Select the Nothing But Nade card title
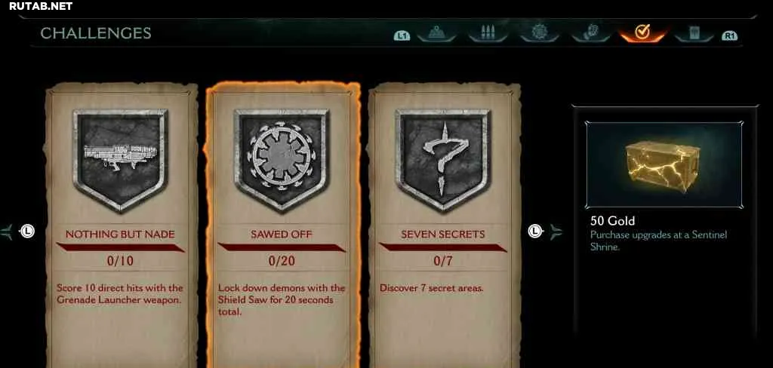Image resolution: width=773 pixels, height=368 pixels. click(120, 235)
